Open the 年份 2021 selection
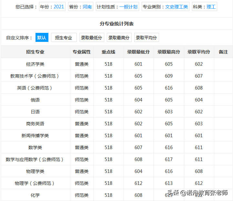The height and width of the screenshot is (201, 233). click(52, 6)
